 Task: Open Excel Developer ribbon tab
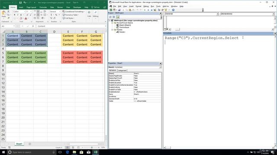[77, 7]
